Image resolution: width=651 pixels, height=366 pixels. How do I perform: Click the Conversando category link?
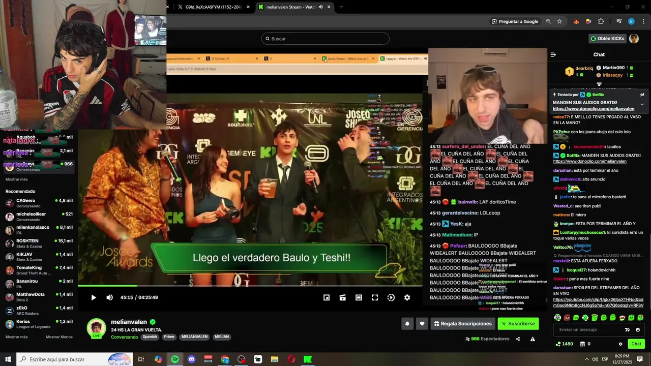[x=125, y=337]
